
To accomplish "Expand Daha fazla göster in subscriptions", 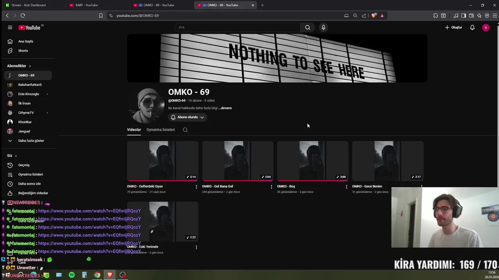I will click(28, 141).
